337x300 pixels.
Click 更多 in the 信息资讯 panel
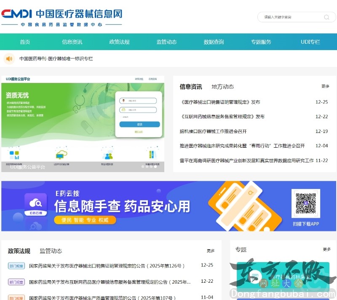coord(325,86)
